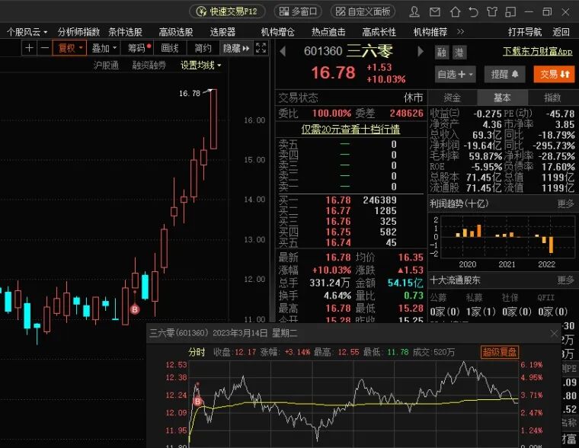Open 机构推荐 menu
The image size is (579, 448).
pyautogui.click(x=430, y=32)
